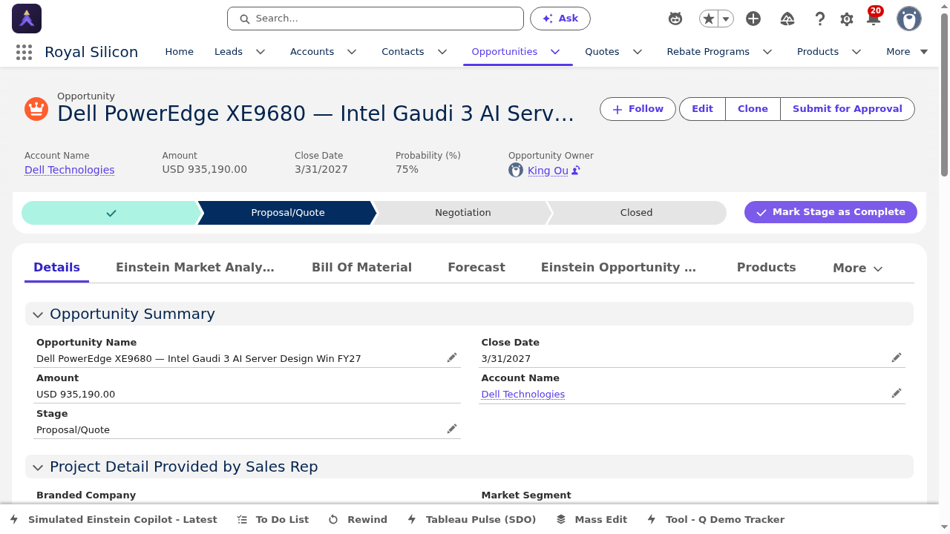Click Submit for Approval
950x534 pixels.
848,109
